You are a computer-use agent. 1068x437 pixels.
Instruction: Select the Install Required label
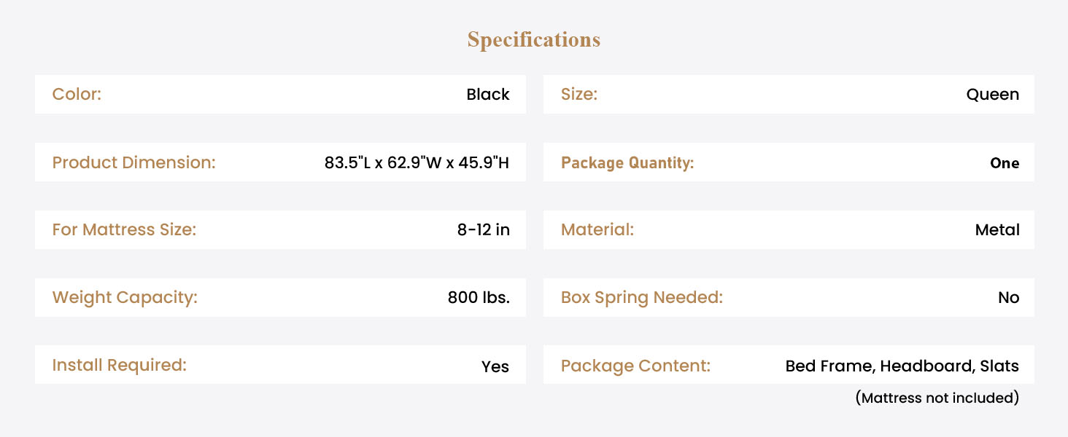coord(120,365)
